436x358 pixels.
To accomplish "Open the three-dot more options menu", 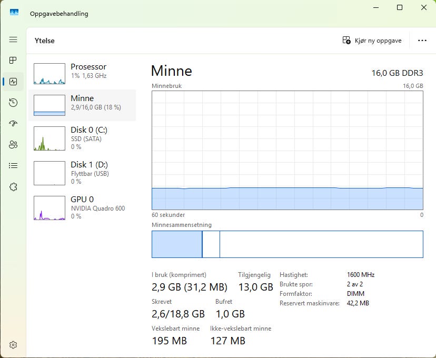I will (x=422, y=41).
